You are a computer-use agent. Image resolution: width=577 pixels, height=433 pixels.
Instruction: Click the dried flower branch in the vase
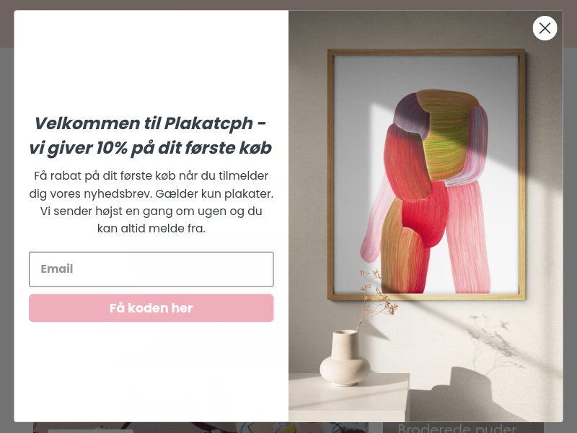376,298
